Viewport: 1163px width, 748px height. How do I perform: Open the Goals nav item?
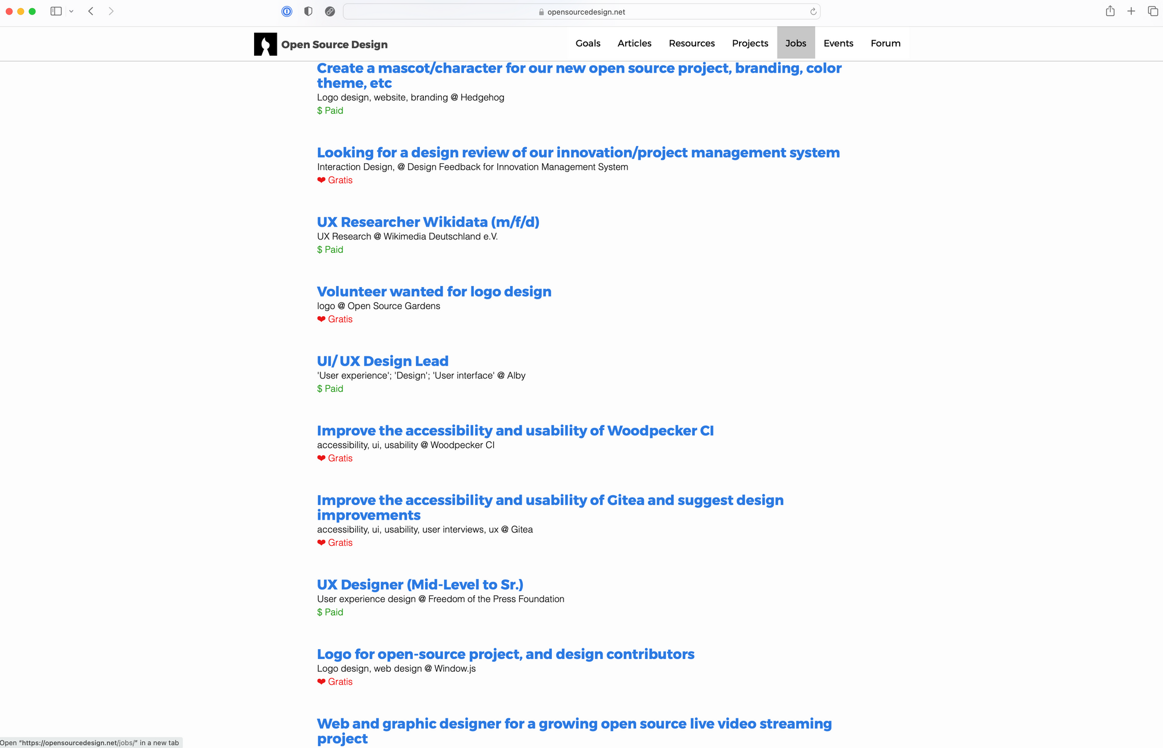pos(588,43)
